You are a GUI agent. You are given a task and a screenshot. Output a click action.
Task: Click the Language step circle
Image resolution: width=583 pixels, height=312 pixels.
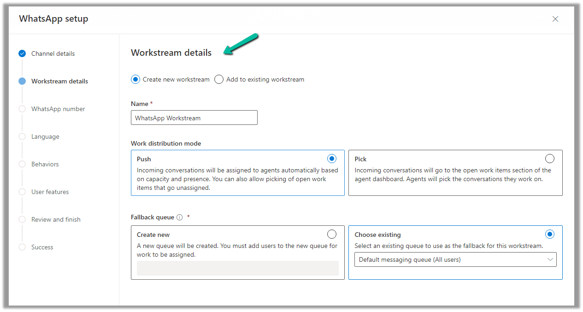22,136
